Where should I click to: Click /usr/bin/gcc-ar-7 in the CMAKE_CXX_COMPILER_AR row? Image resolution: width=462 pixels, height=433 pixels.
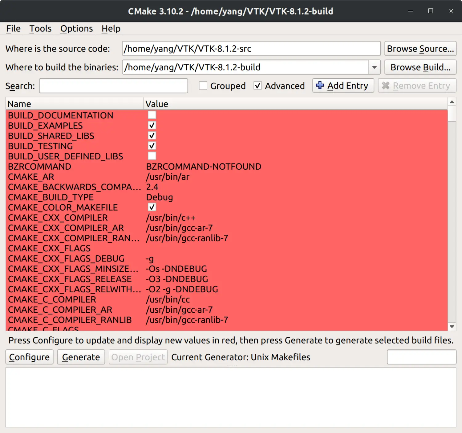click(179, 228)
